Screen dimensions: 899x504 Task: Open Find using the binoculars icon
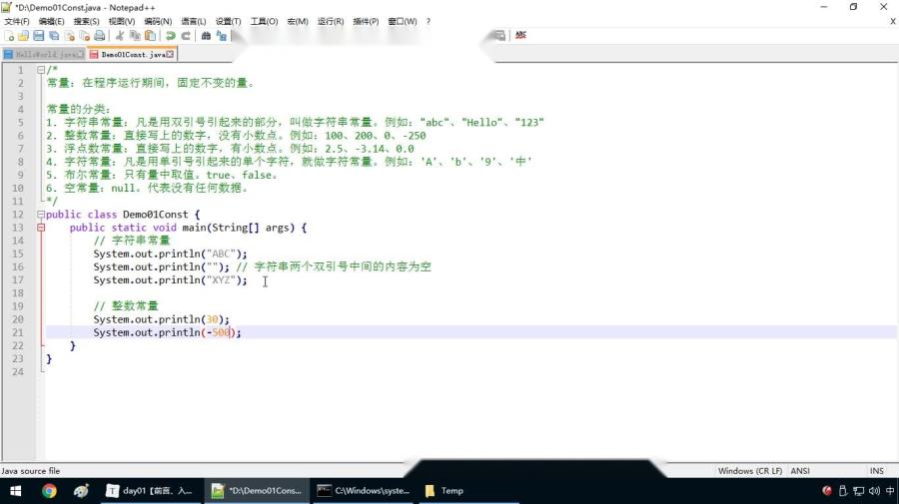point(206,36)
